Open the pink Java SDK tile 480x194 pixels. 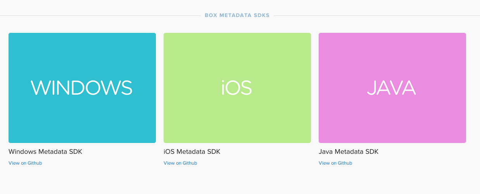392,88
